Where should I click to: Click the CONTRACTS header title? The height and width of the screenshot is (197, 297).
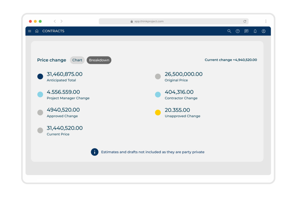click(53, 31)
